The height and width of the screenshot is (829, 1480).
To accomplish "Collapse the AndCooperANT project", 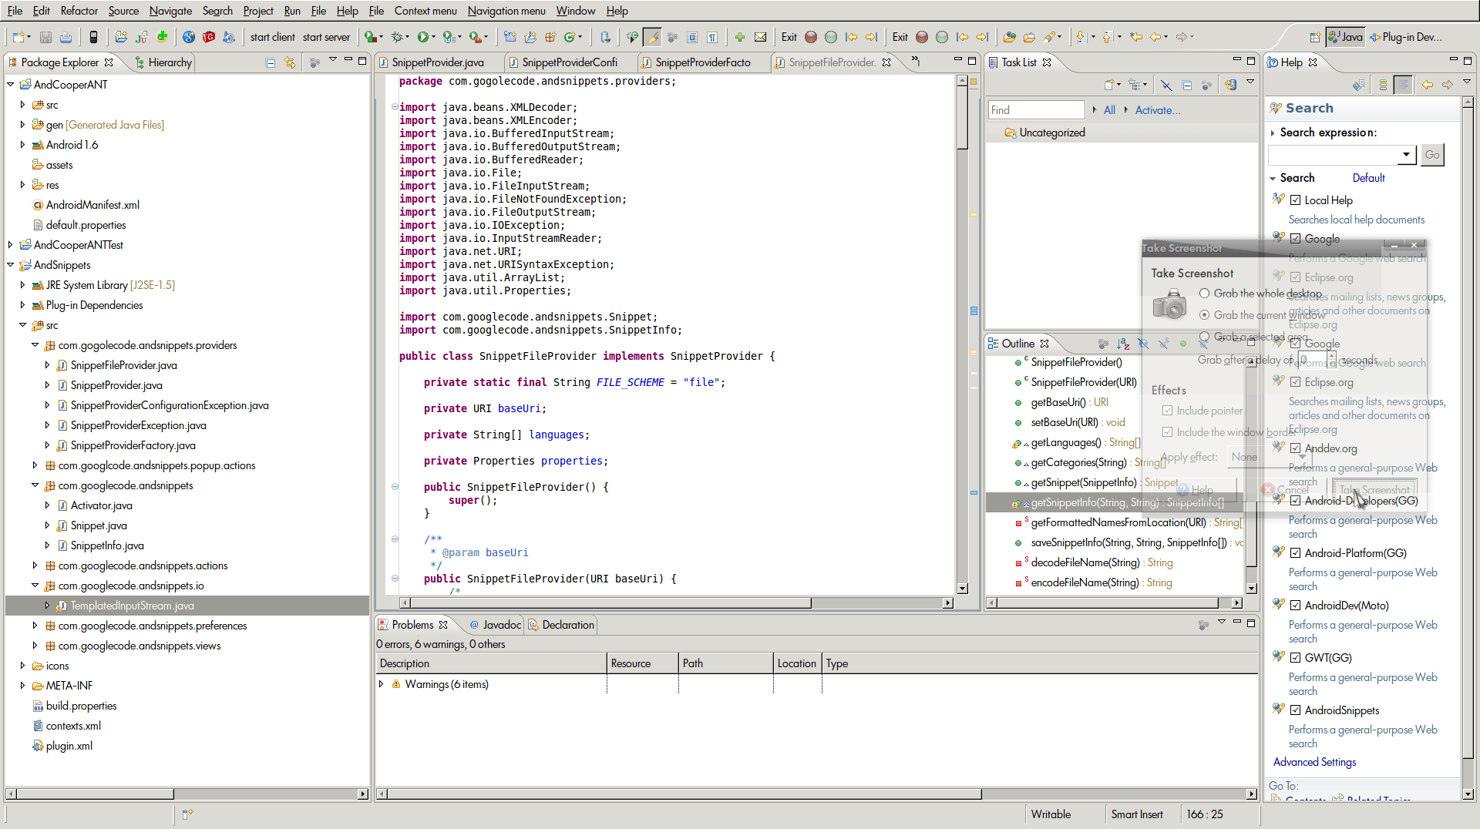I will (11, 85).
